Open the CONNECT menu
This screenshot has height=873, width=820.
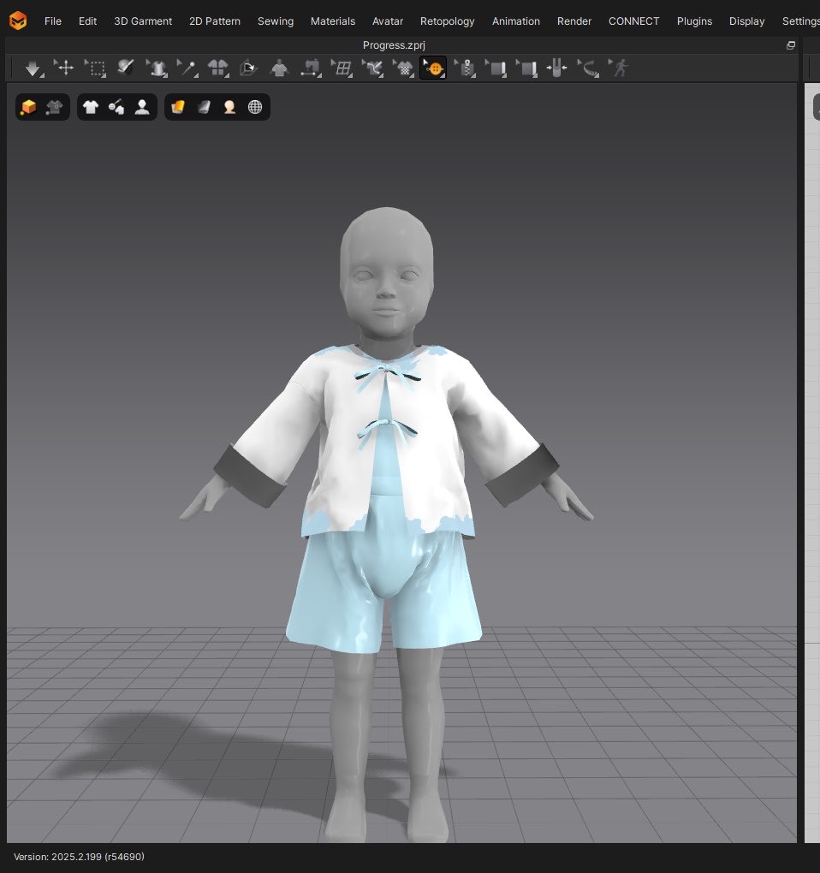pyautogui.click(x=633, y=21)
